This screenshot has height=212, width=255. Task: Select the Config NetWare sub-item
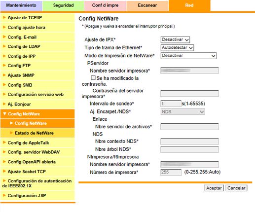[37, 123]
